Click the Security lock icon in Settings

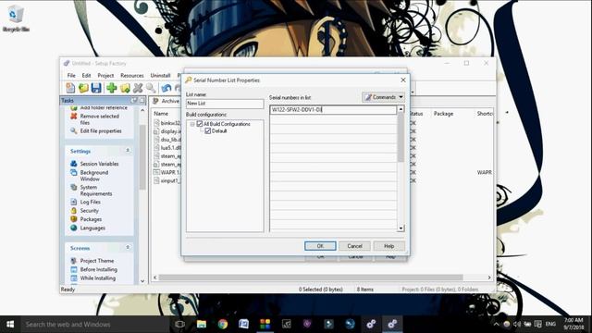(74, 211)
